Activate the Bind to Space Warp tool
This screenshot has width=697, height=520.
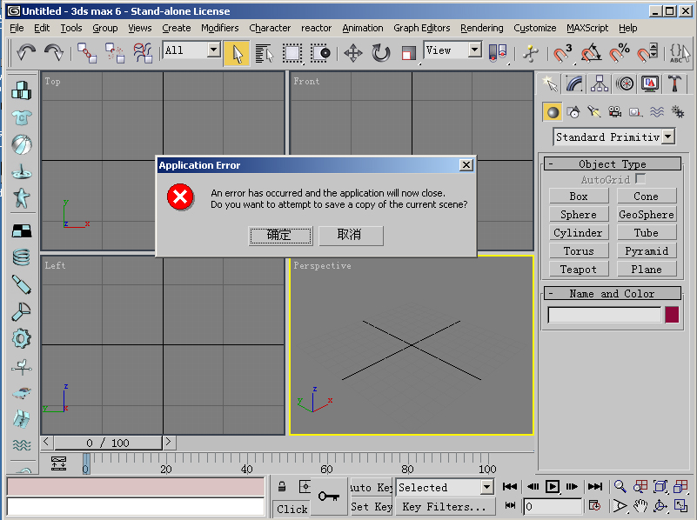click(x=143, y=53)
